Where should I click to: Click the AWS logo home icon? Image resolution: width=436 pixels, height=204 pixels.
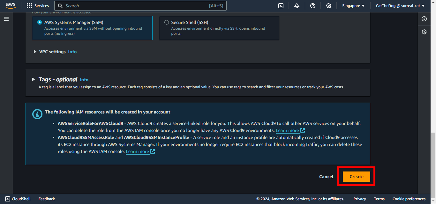(11, 6)
